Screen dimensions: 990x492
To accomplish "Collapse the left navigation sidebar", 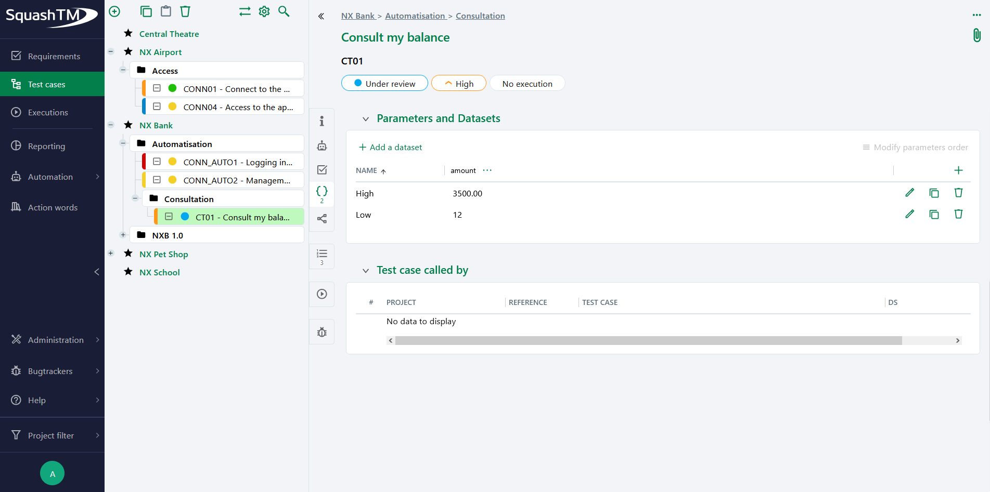I will click(97, 272).
